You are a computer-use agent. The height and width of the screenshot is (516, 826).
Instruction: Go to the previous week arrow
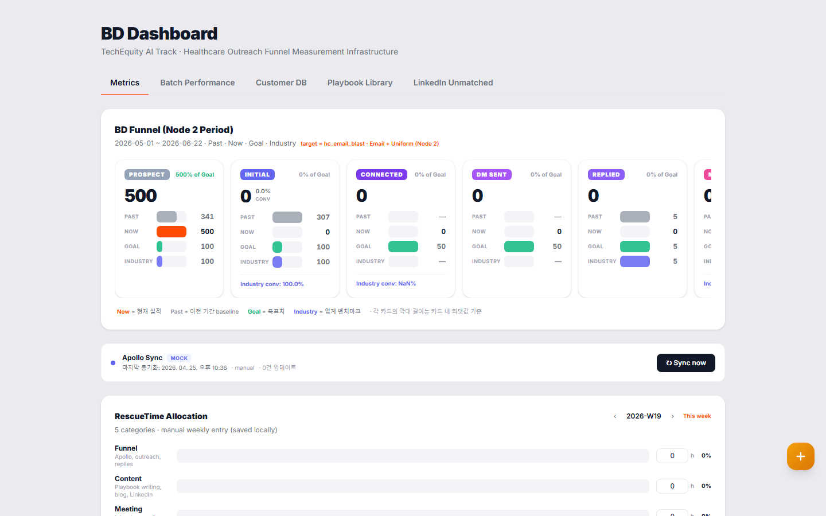pyautogui.click(x=615, y=416)
